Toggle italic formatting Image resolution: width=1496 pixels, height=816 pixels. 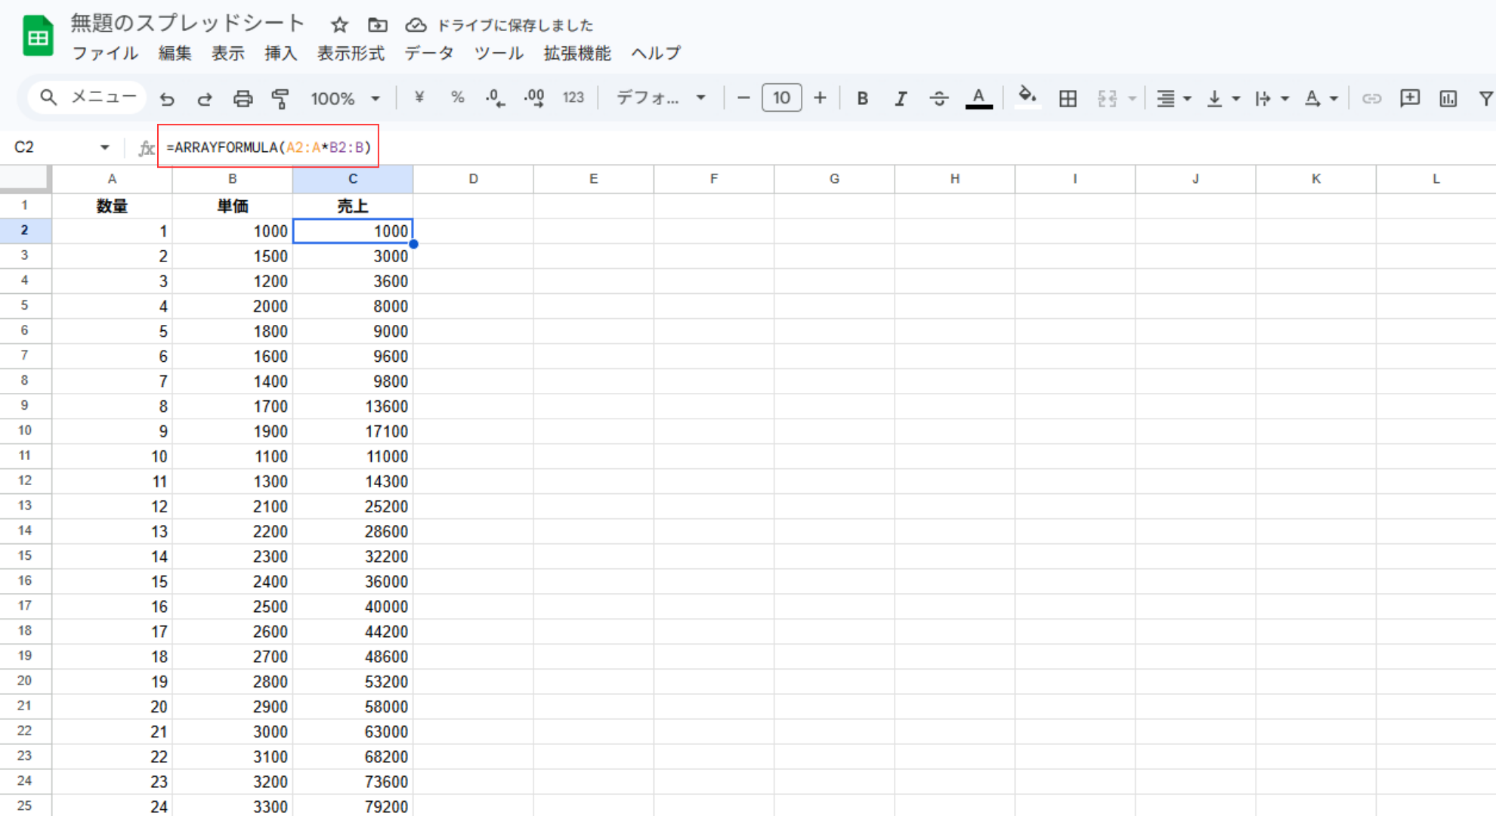[900, 98]
